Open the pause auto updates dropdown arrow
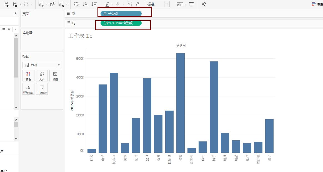This screenshot has height=172, width=323. click(21, 4)
